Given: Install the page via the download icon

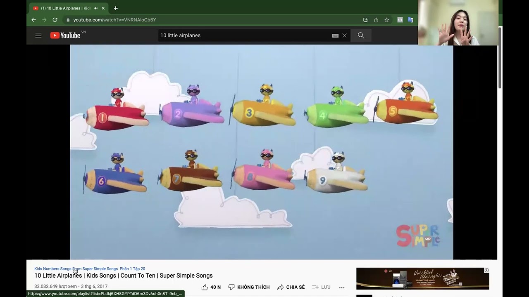Looking at the screenshot, I should coord(365,20).
